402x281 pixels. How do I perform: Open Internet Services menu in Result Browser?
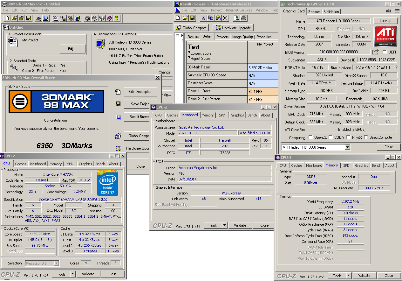(x=239, y=10)
